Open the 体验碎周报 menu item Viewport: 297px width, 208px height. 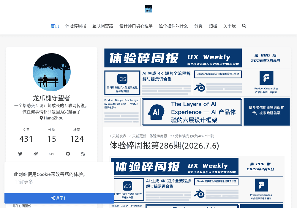coord(76,26)
